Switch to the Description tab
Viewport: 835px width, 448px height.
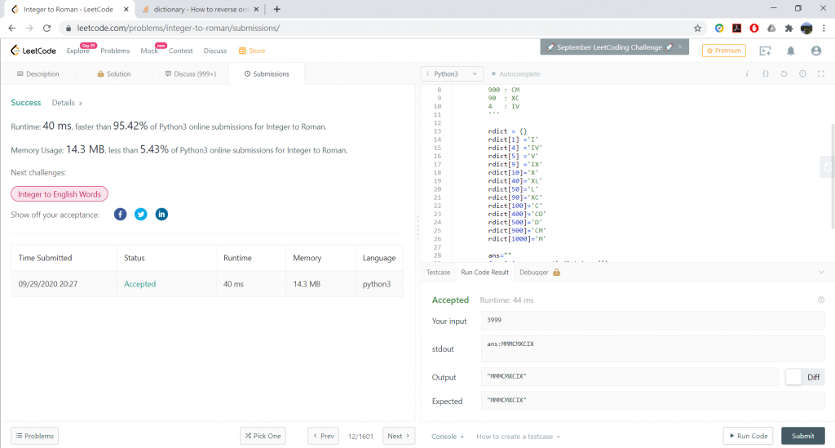(x=38, y=74)
